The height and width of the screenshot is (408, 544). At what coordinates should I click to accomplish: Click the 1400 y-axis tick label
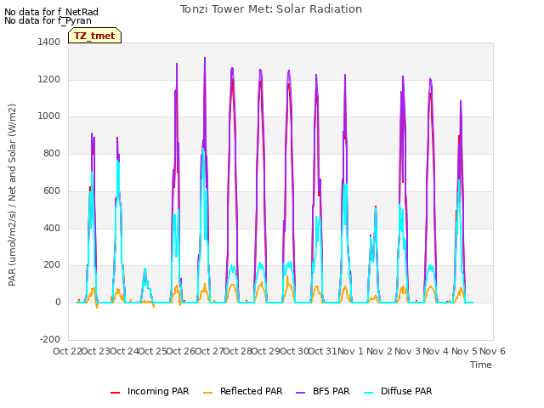(49, 42)
